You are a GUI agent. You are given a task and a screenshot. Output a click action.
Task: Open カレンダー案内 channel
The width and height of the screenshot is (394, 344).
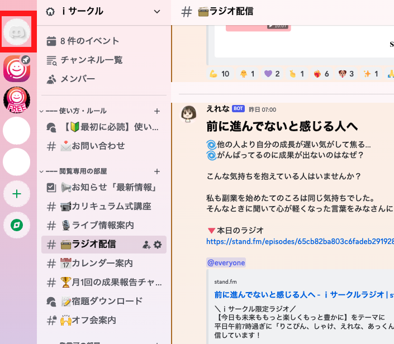104,264
